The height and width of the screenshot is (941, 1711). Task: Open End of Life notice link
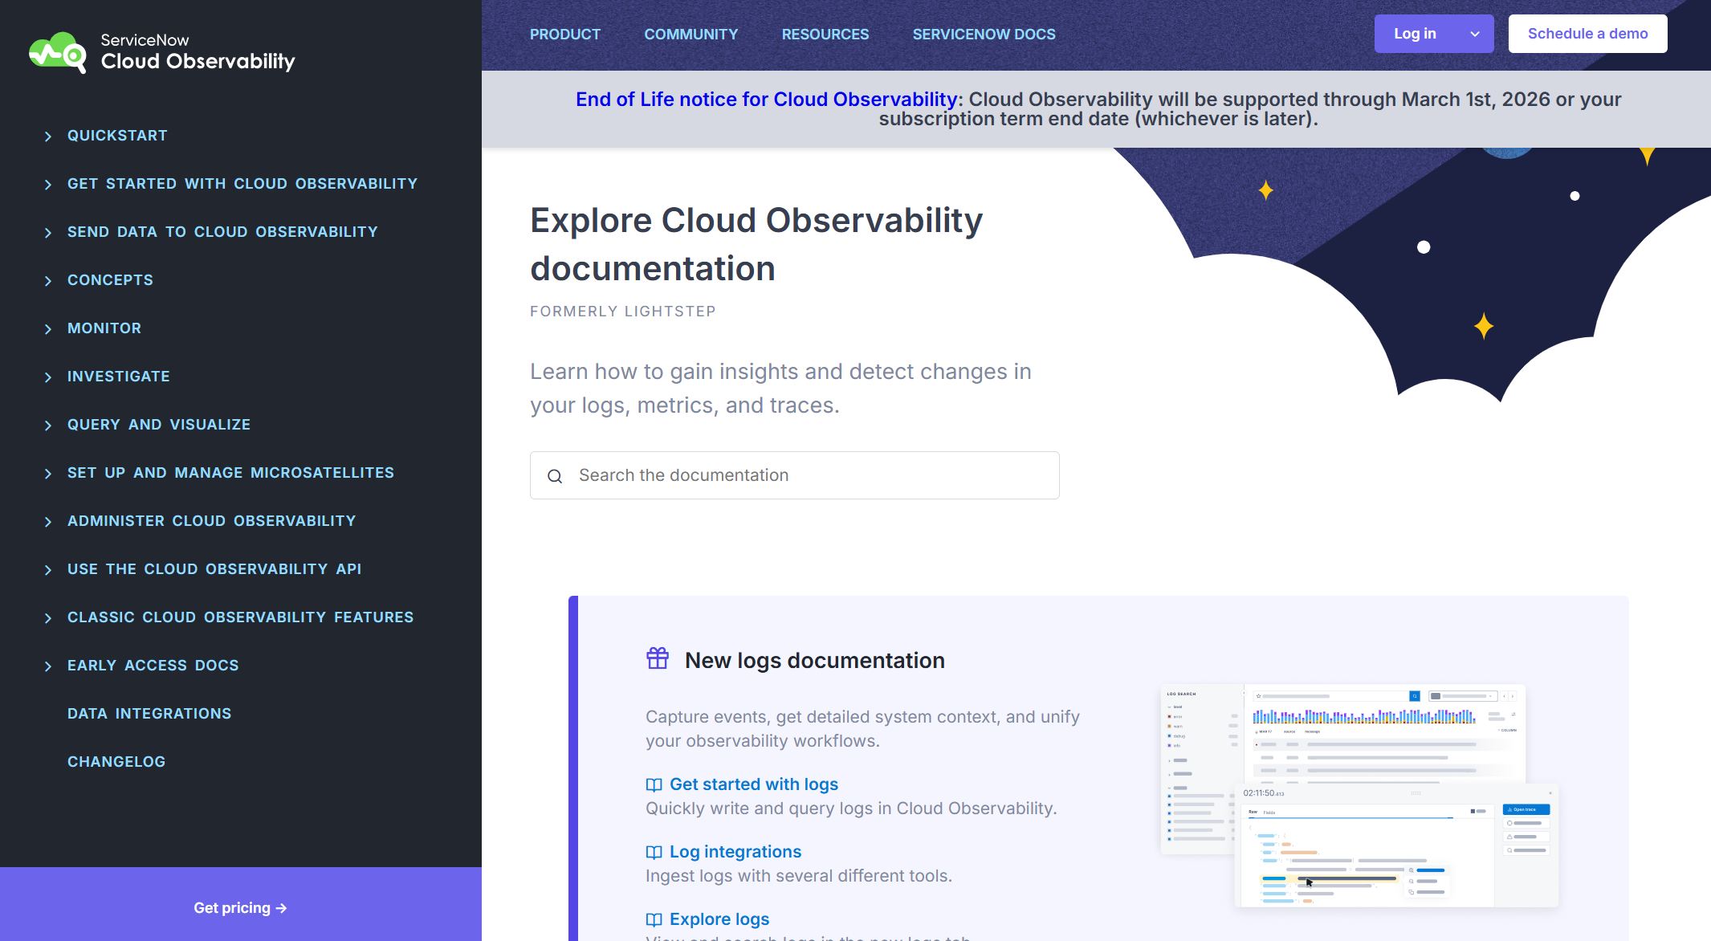766,100
